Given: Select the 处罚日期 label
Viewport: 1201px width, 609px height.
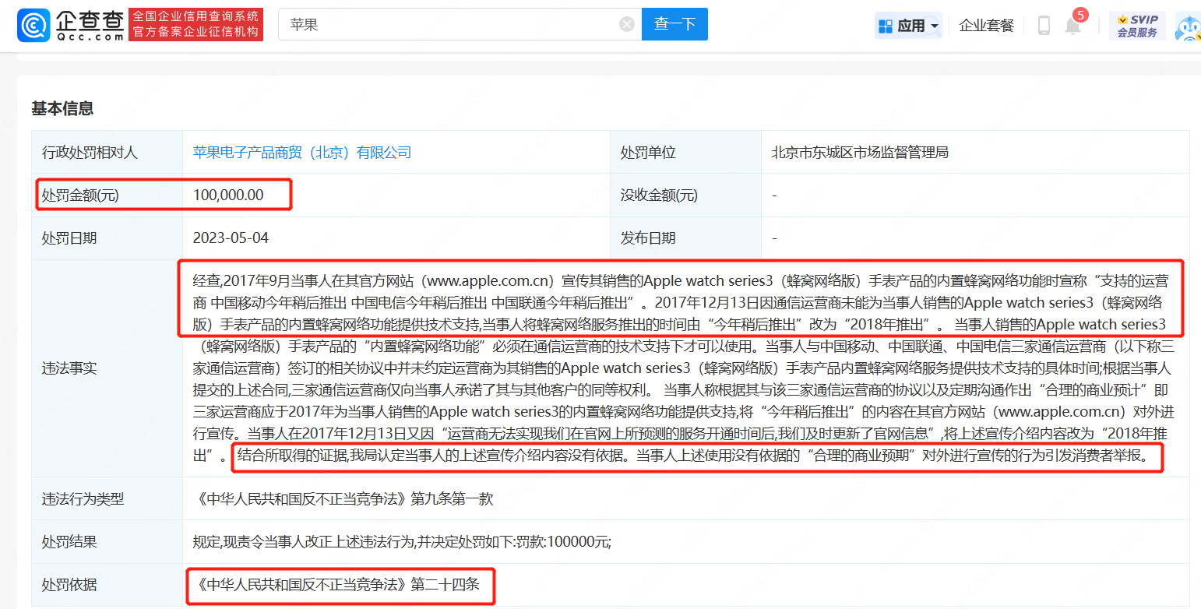Looking at the screenshot, I should point(69,238).
